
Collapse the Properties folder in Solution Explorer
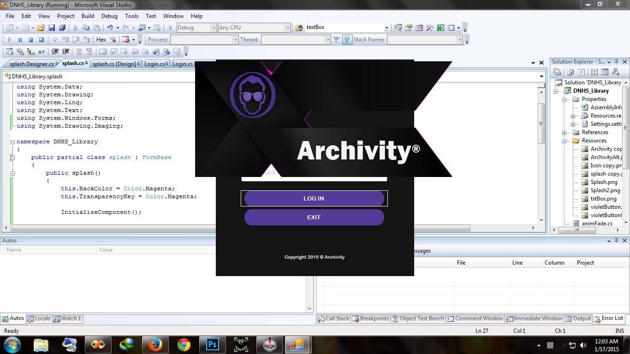[564, 99]
